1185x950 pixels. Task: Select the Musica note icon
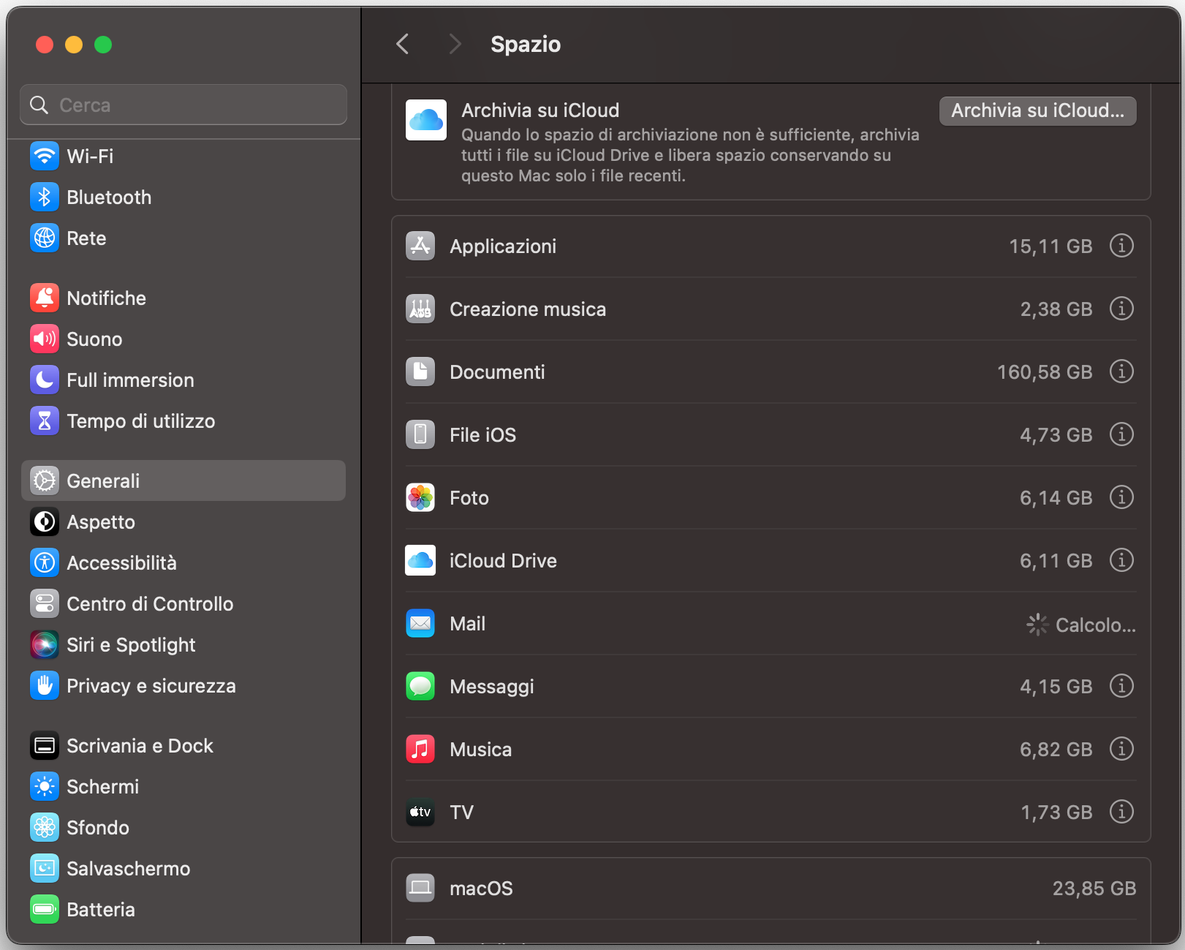[x=420, y=749]
